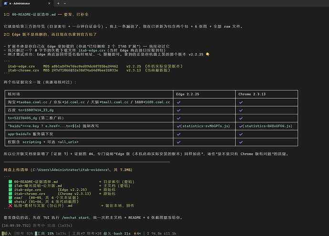
Task: Click the Chrome checkmark in the app-baiduTn row
Action: (x=241, y=134)
